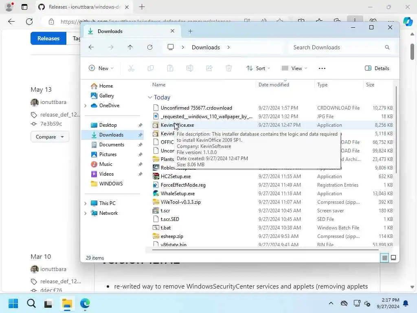Click the Edge page vertical scrollbar
The image size is (417, 313).
pos(412,52)
